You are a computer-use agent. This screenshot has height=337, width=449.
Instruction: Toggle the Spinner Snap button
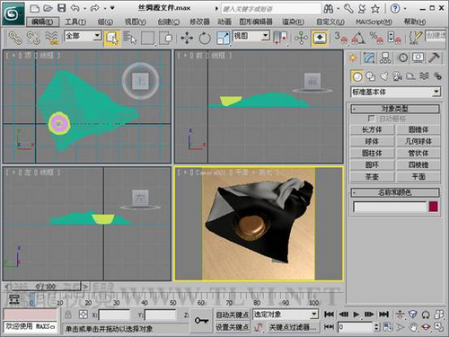pyautogui.click(x=394, y=38)
